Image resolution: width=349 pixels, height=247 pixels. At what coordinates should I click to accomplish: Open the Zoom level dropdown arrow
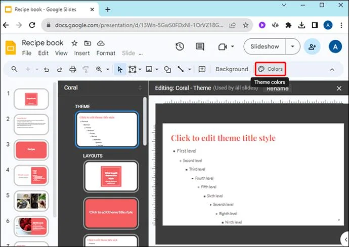click(x=108, y=69)
